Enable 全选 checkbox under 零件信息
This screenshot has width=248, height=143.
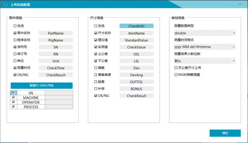point(15,26)
